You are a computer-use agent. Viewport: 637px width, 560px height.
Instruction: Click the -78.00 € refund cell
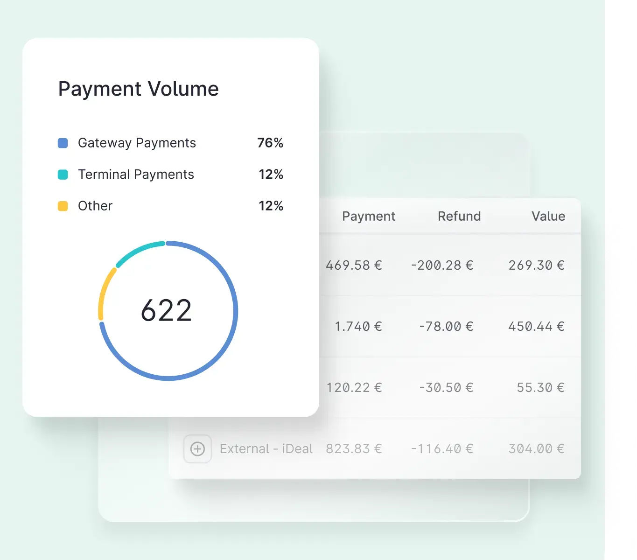(x=446, y=326)
